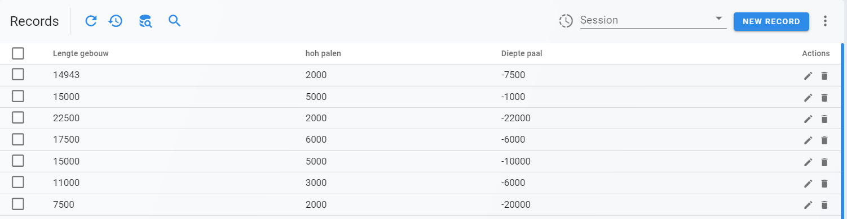Sort by the Lengte gebouw column header

point(81,54)
